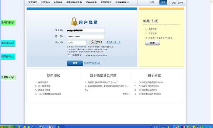Expand FAQ list with 更多>> link
Image resolution: width=213 pixels, height=128 pixels.
click(126, 94)
